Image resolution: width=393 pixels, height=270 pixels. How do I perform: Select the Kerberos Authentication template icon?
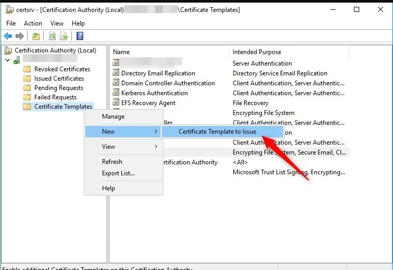click(x=116, y=93)
